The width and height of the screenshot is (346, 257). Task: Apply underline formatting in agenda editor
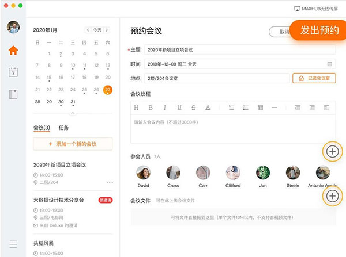(179, 108)
